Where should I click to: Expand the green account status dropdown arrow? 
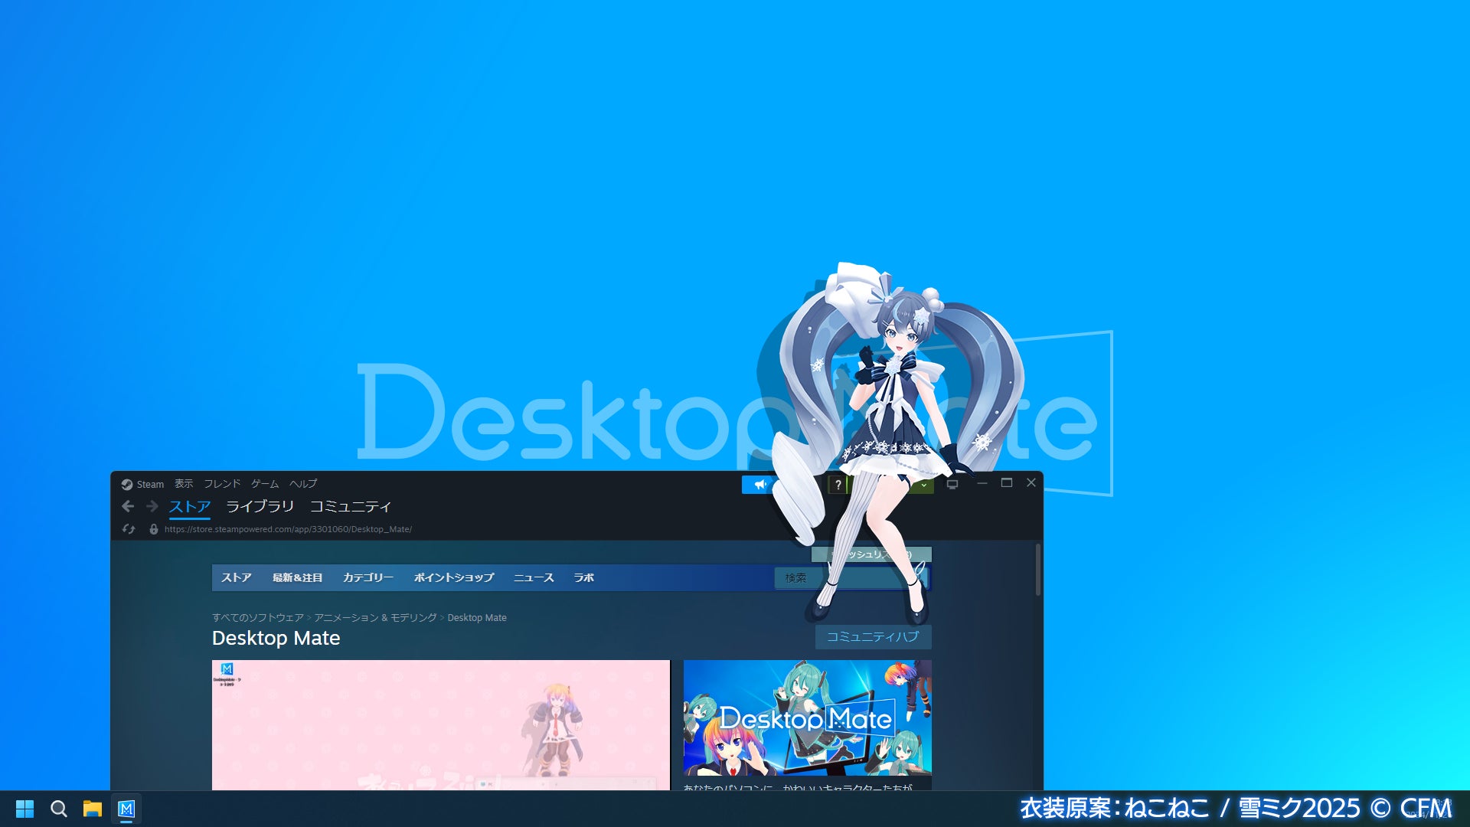(924, 485)
